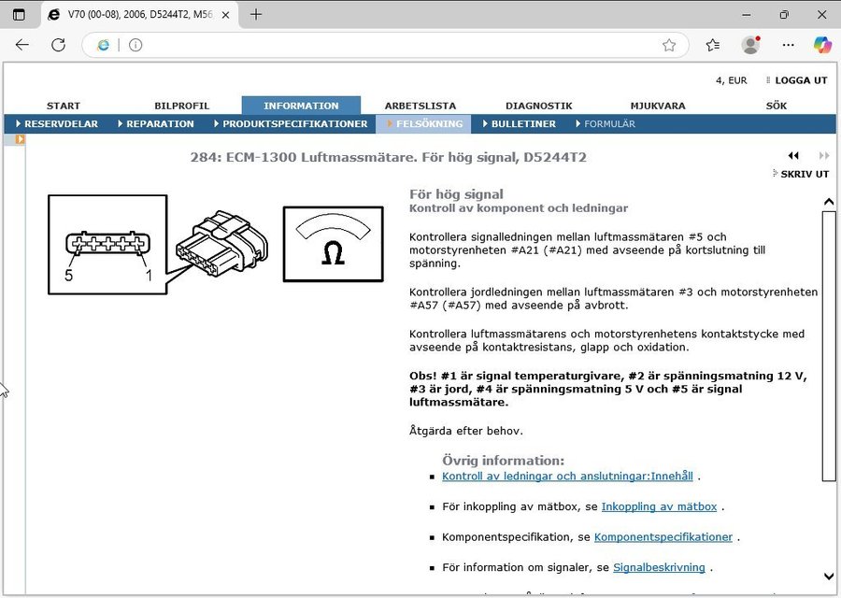Click LOGGA UT to sign out

[x=800, y=80]
